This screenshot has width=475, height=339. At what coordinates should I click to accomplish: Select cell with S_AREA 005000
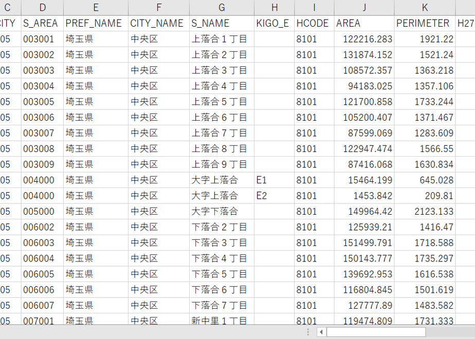(42, 211)
